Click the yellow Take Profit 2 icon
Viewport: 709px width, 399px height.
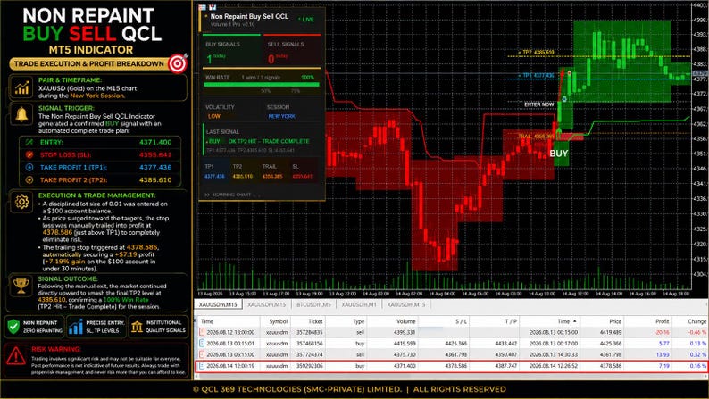click(x=29, y=179)
